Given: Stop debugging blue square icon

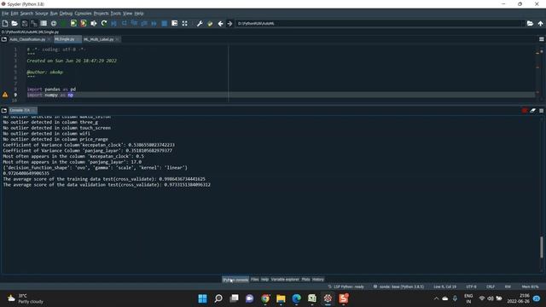Looking at the screenshot, I should point(165,23).
